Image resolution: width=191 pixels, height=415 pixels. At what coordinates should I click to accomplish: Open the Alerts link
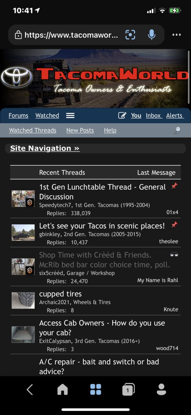(x=175, y=115)
